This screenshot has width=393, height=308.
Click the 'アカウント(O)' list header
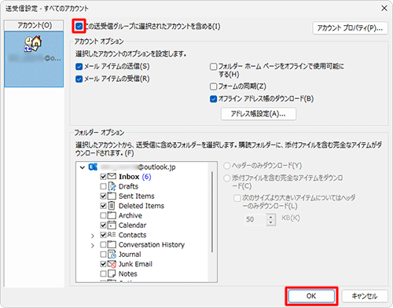[34, 25]
